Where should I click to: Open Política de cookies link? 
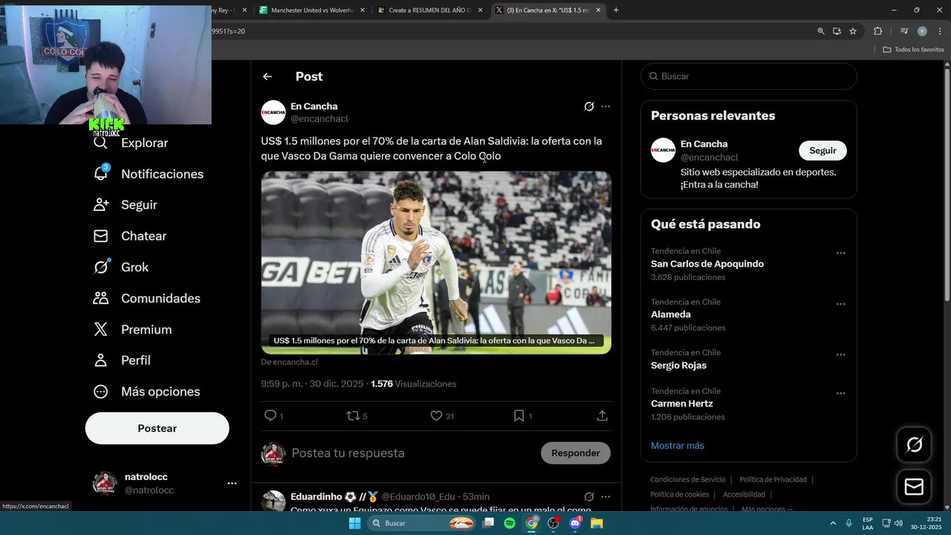pyautogui.click(x=679, y=495)
